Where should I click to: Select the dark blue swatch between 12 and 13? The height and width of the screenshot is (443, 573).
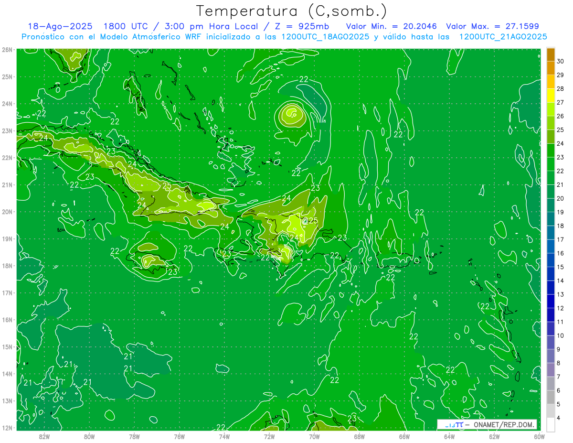pyautogui.click(x=551, y=301)
